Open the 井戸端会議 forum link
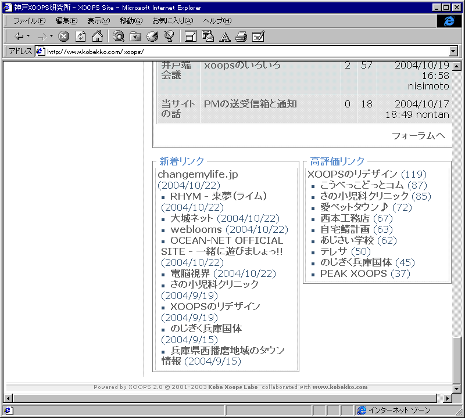 176,70
